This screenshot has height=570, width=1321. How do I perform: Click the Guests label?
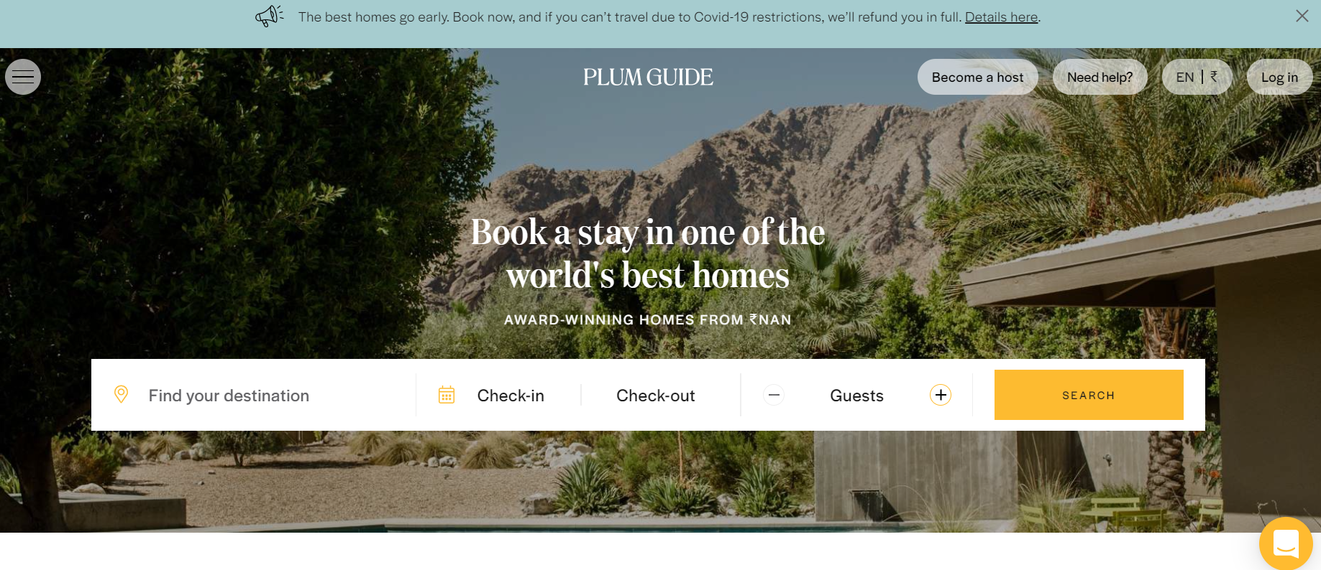pyautogui.click(x=856, y=396)
